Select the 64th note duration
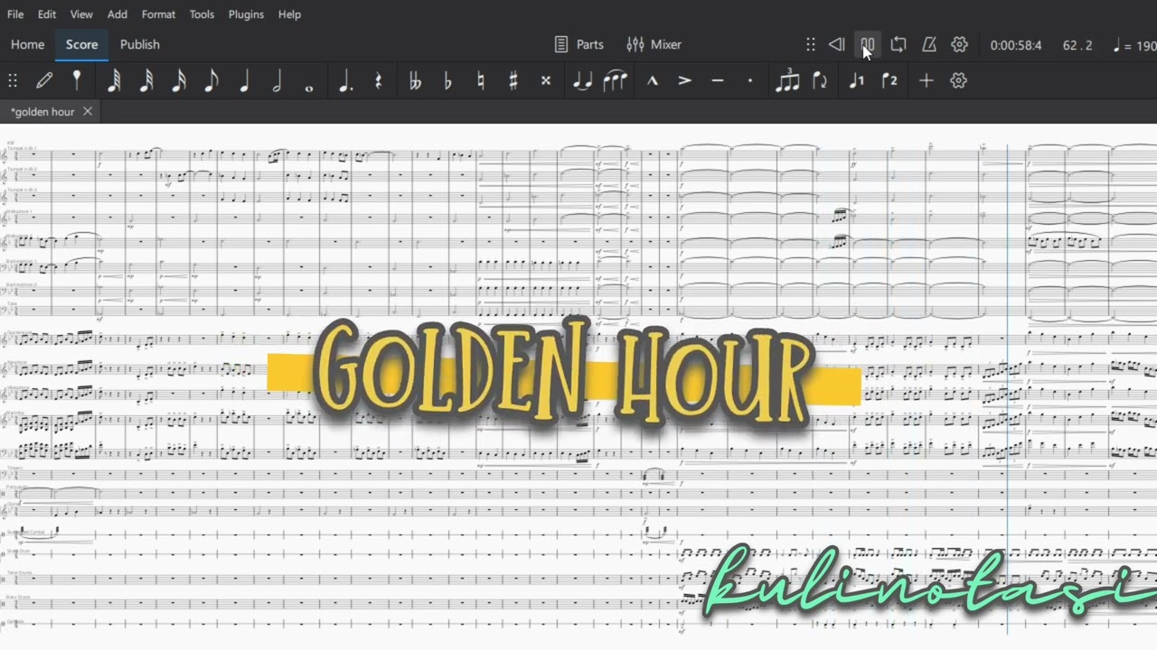1157x650 pixels. click(114, 81)
